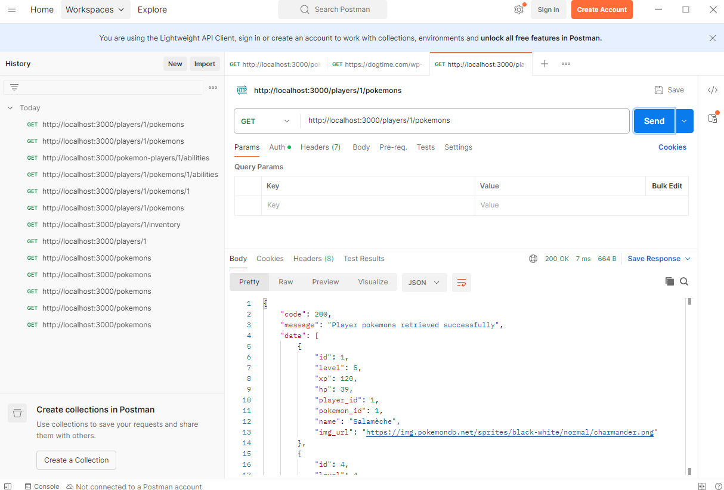The width and height of the screenshot is (724, 490).
Task: Save the current request
Action: coord(669,89)
